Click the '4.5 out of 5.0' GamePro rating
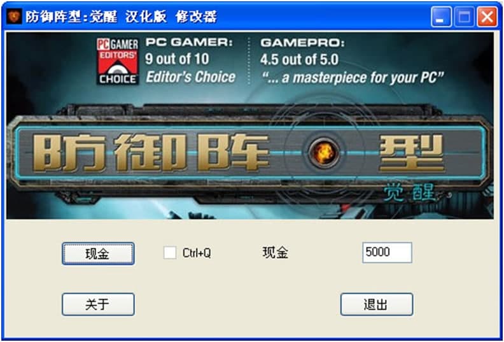The width and height of the screenshot is (504, 342). point(299,59)
